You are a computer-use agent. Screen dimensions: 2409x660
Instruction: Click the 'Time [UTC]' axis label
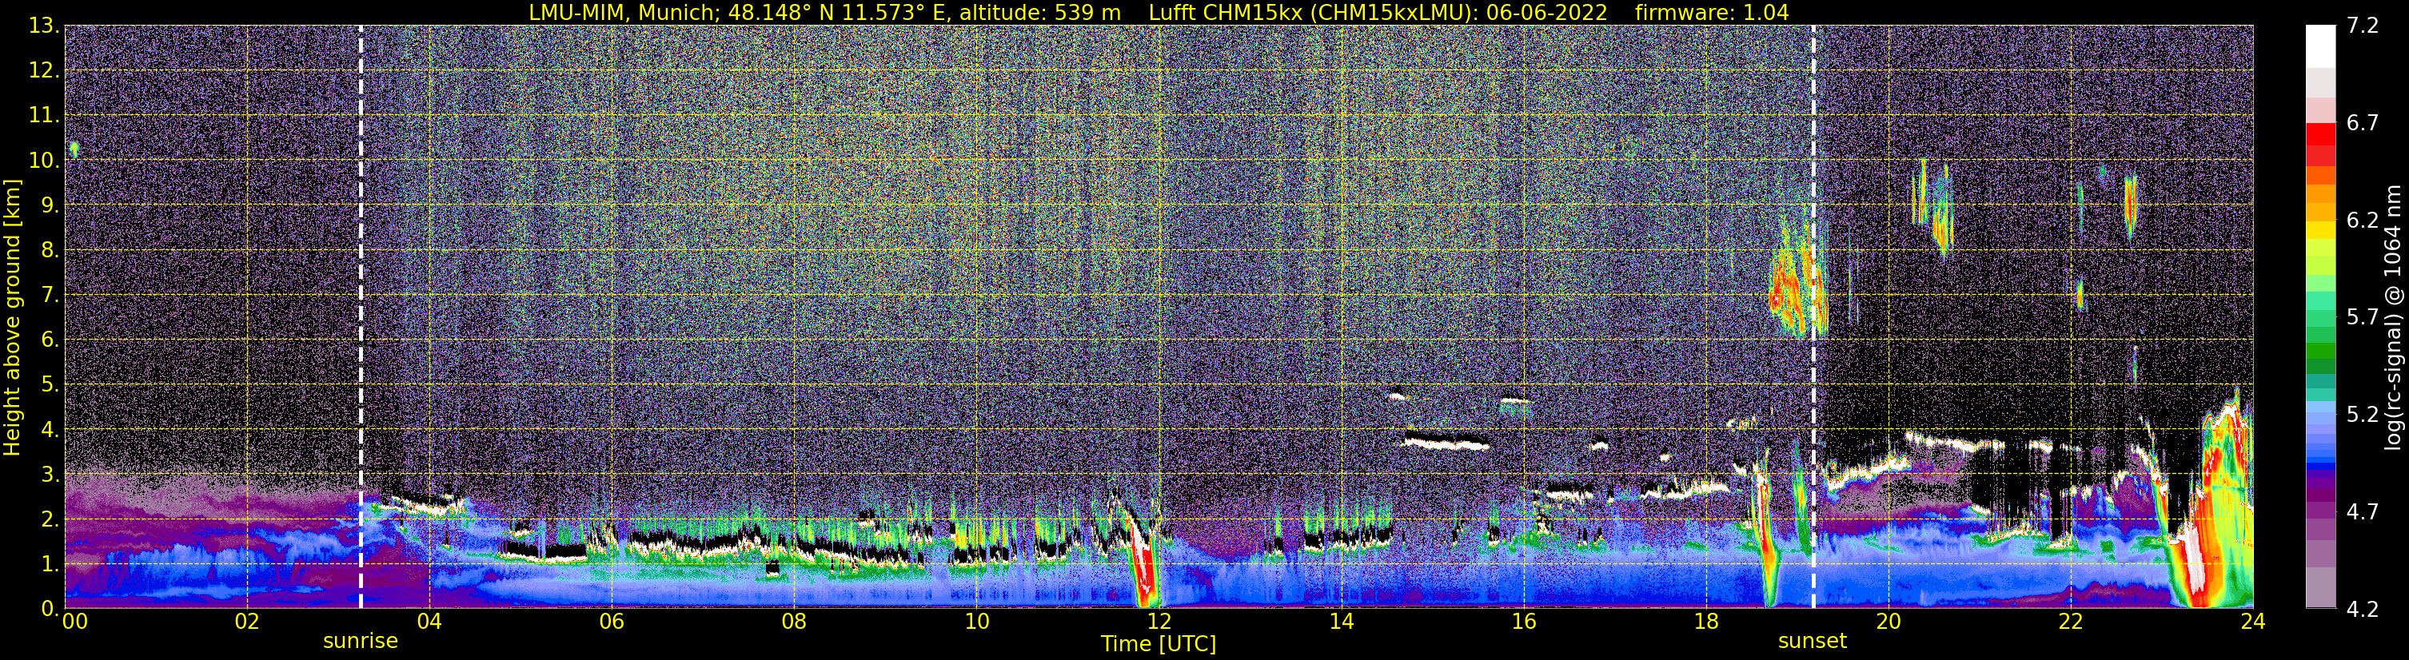(1159, 644)
